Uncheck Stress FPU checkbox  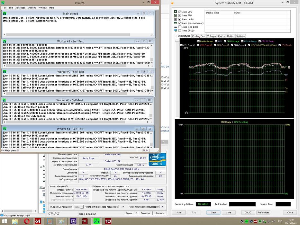[x=180, y=15]
